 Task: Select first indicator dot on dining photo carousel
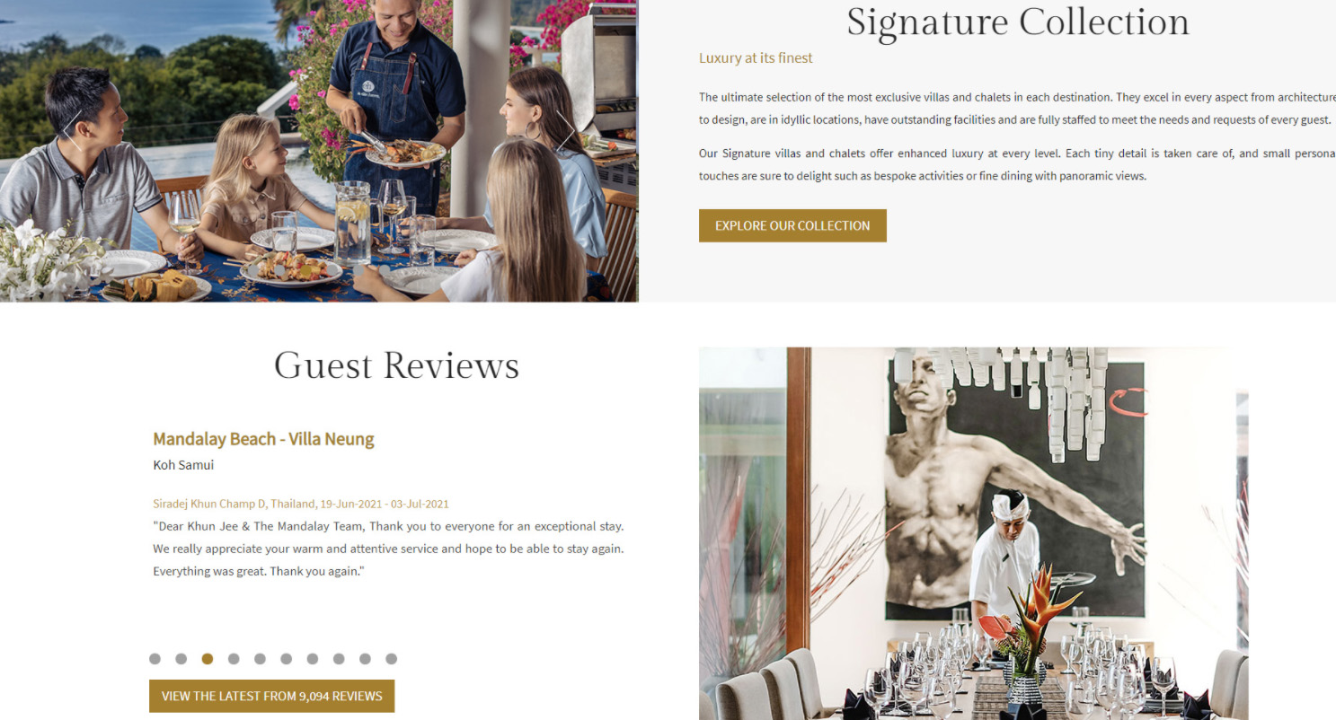tap(253, 270)
